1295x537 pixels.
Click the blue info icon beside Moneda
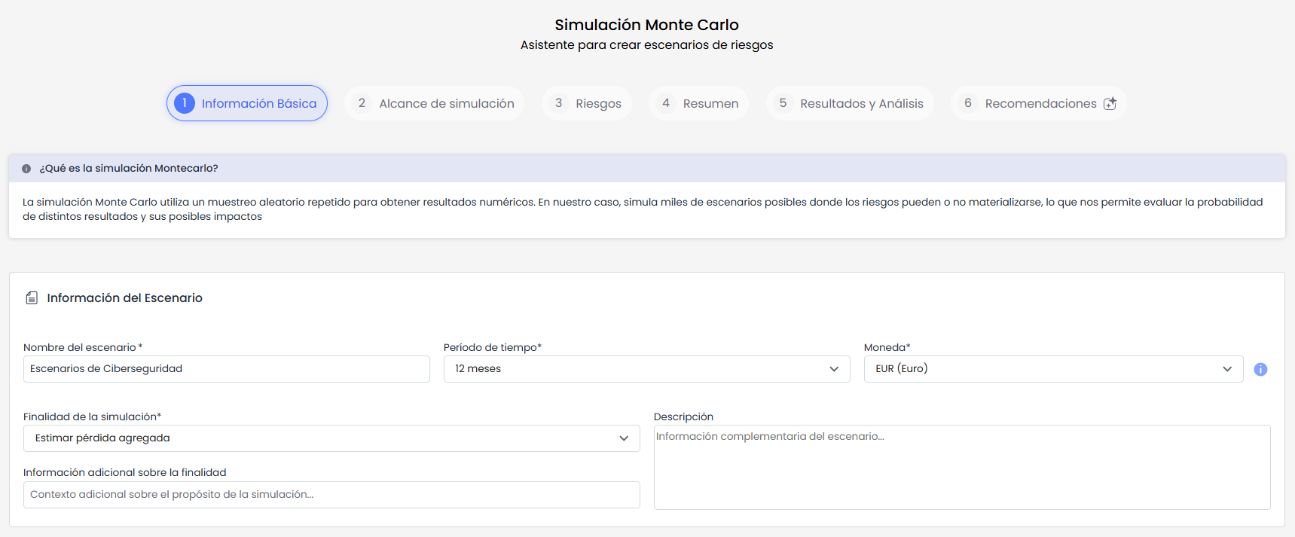coord(1260,370)
